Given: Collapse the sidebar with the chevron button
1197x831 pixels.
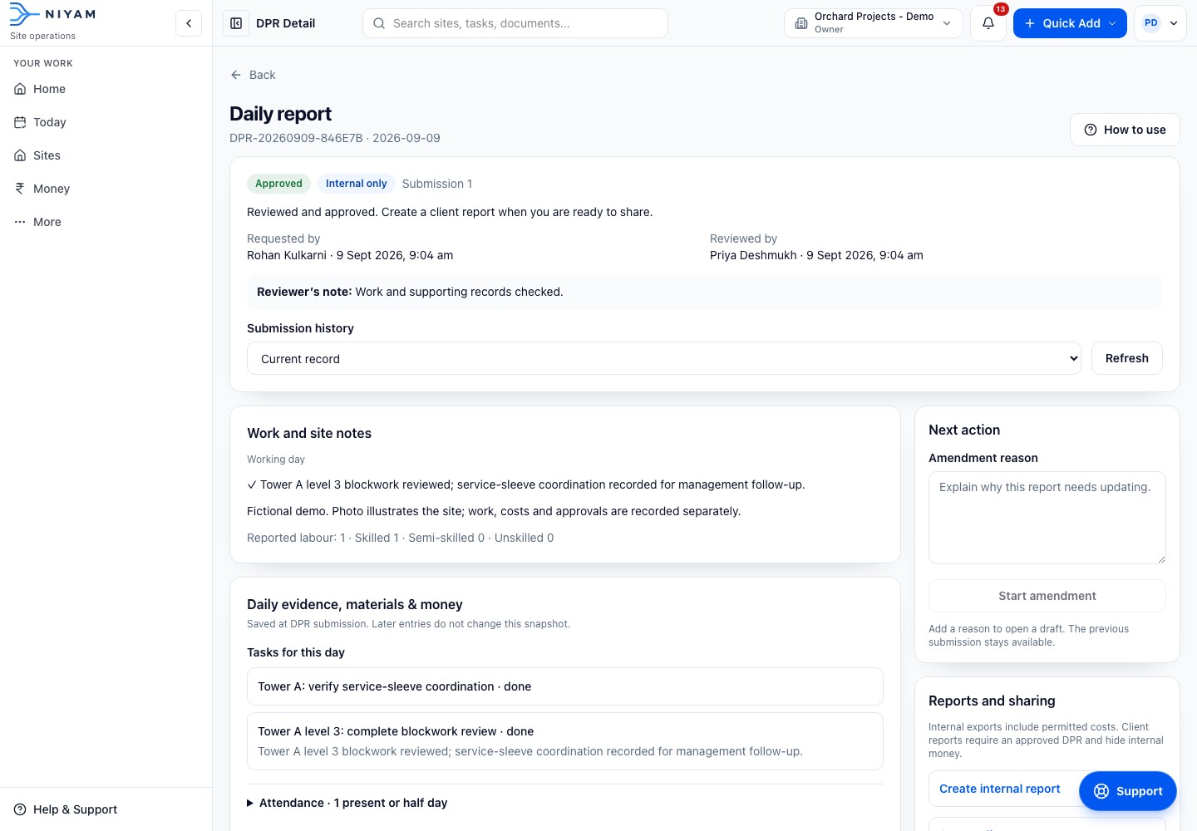Looking at the screenshot, I should (189, 23).
